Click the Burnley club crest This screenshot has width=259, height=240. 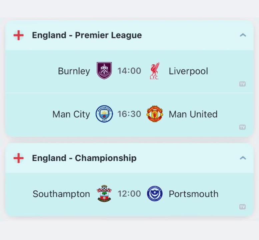104,71
